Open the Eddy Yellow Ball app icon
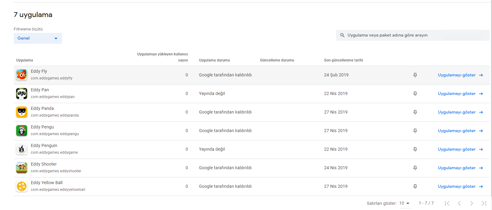 (22, 186)
